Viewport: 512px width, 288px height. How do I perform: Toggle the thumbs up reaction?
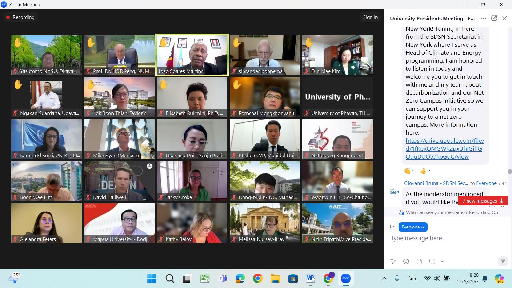point(425,171)
